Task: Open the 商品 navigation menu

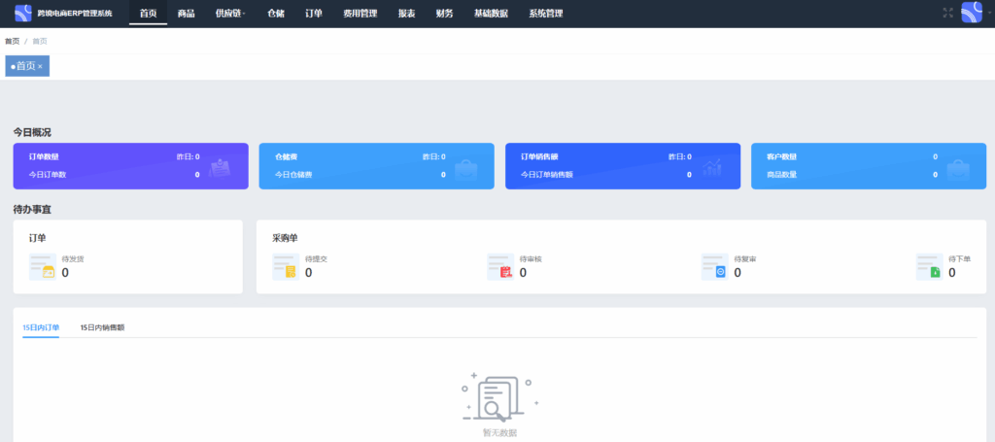Action: point(186,14)
